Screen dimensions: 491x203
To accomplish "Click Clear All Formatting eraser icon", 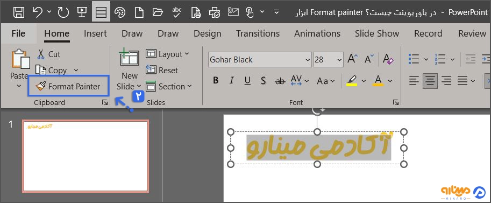I will pyautogui.click(x=388, y=59).
